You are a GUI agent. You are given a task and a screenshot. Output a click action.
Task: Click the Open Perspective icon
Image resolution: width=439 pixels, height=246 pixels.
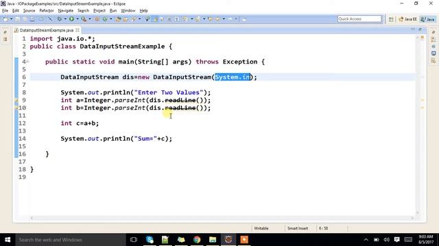(391, 19)
